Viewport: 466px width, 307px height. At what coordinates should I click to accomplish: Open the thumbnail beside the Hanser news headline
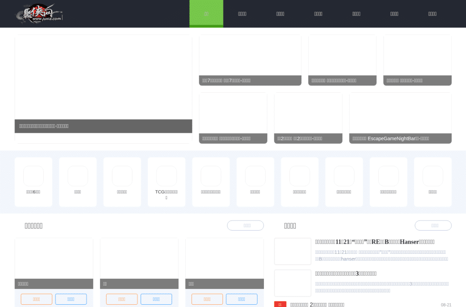pos(293,251)
